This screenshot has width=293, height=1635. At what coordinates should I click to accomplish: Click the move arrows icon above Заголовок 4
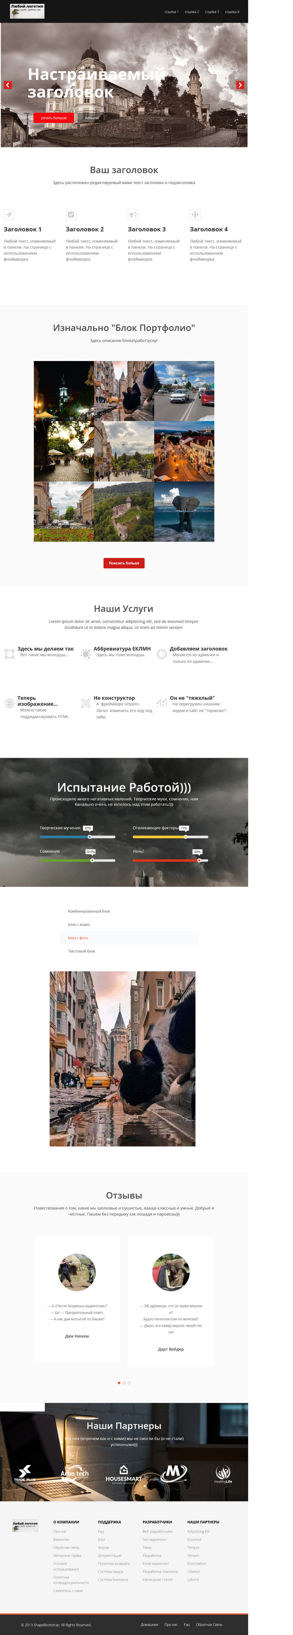click(195, 214)
